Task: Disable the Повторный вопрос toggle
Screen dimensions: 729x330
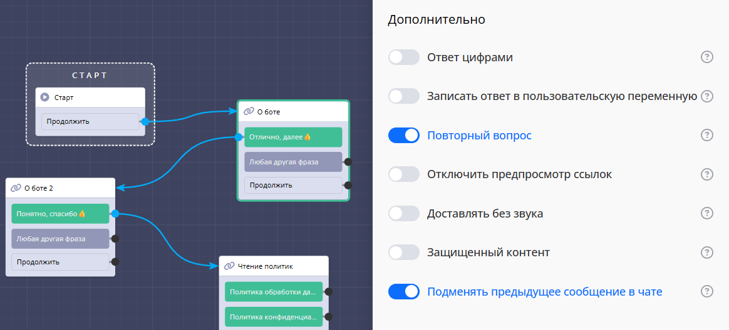Action: (403, 135)
